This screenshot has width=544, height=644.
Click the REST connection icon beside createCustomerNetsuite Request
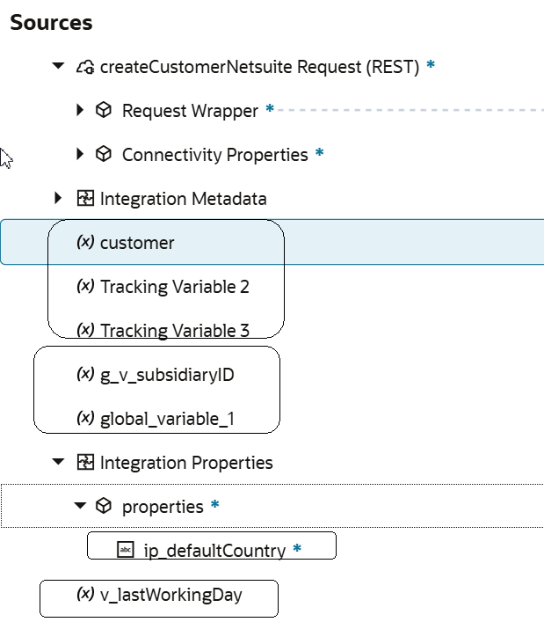[x=85, y=67]
